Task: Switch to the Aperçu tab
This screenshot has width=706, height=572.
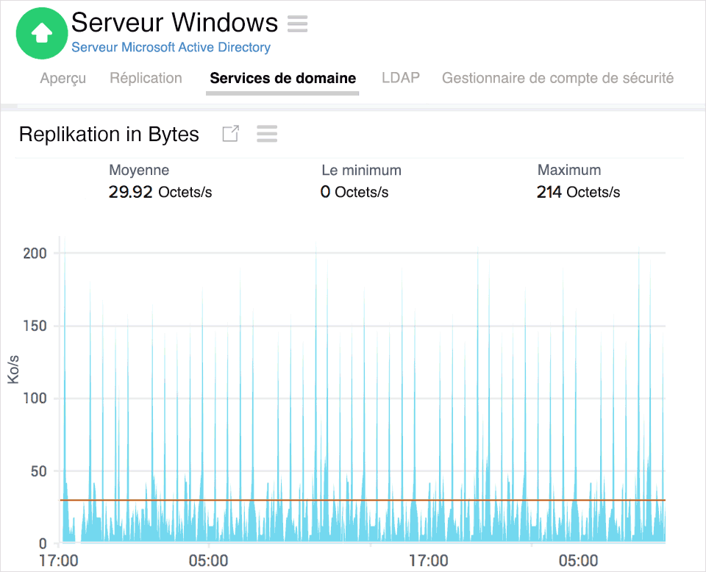Action: (63, 78)
